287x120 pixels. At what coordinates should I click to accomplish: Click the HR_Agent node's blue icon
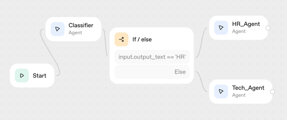click(221, 27)
